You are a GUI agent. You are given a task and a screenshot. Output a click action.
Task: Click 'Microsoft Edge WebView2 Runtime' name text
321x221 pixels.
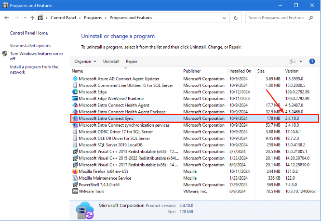(x=111, y=99)
